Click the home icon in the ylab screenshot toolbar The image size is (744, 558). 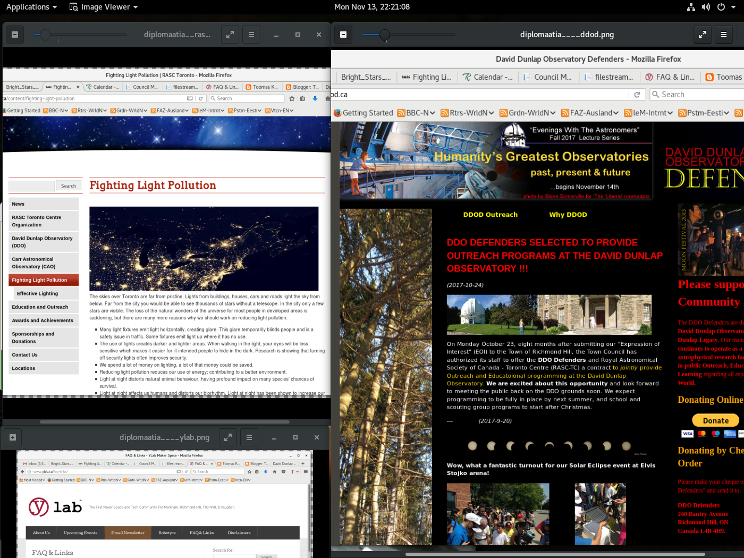[274, 471]
